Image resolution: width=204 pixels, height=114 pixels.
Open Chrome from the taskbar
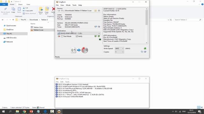[24, 111]
